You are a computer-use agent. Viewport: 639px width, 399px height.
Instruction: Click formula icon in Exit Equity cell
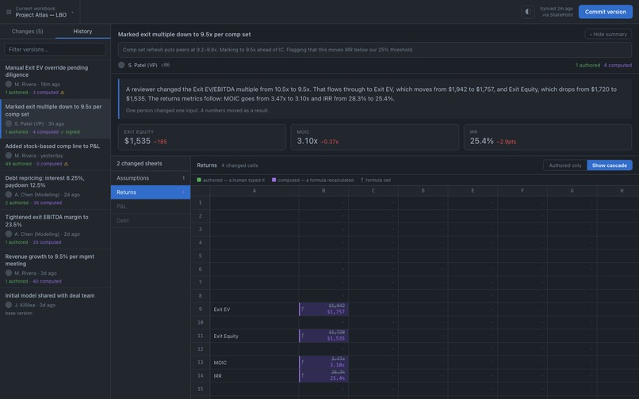[302, 336]
